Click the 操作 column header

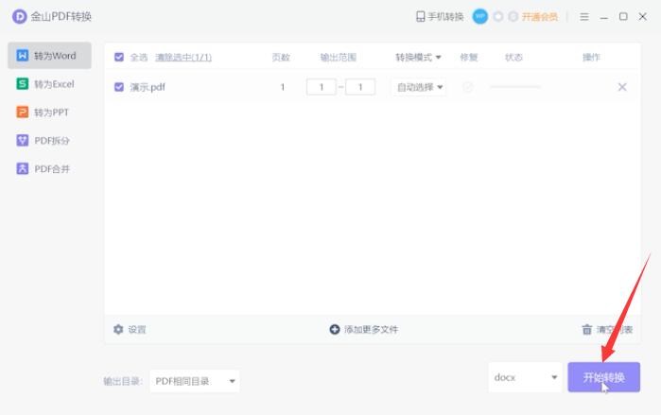point(591,57)
